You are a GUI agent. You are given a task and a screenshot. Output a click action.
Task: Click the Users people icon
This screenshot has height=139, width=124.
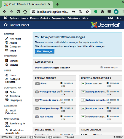(x=7, y=75)
